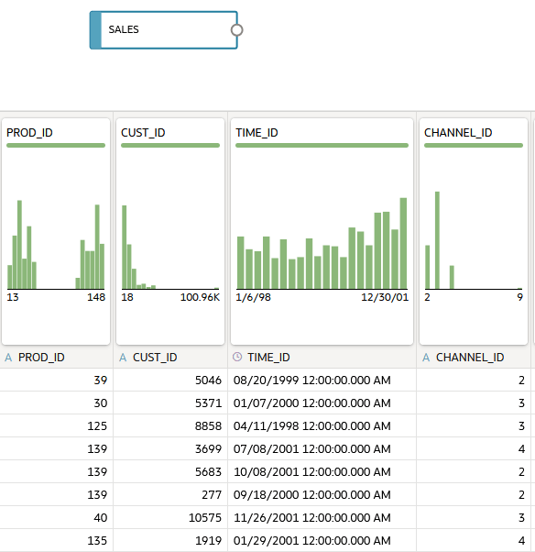535x552 pixels.
Task: Click the PROD_ID histogram minimum label 13
Action: (x=12, y=297)
